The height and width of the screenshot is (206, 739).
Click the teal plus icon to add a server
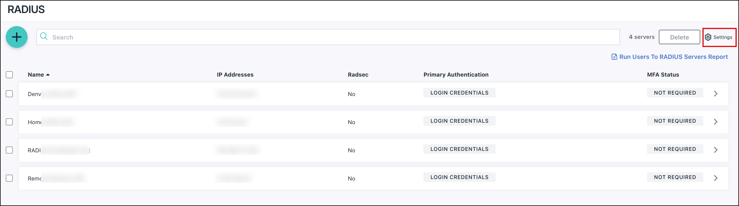(x=17, y=37)
